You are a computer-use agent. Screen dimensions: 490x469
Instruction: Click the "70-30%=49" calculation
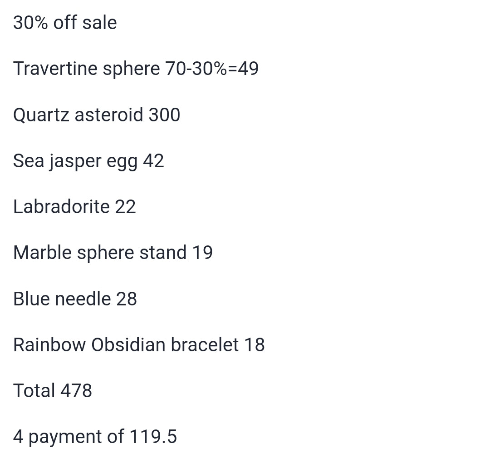pyautogui.click(x=212, y=69)
